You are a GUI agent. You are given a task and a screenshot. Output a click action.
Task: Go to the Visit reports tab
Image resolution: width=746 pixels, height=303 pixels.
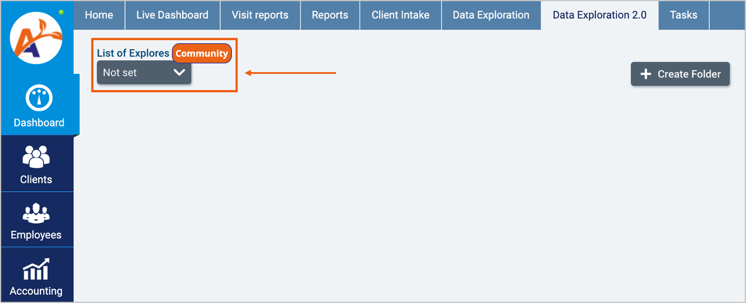pyautogui.click(x=259, y=15)
